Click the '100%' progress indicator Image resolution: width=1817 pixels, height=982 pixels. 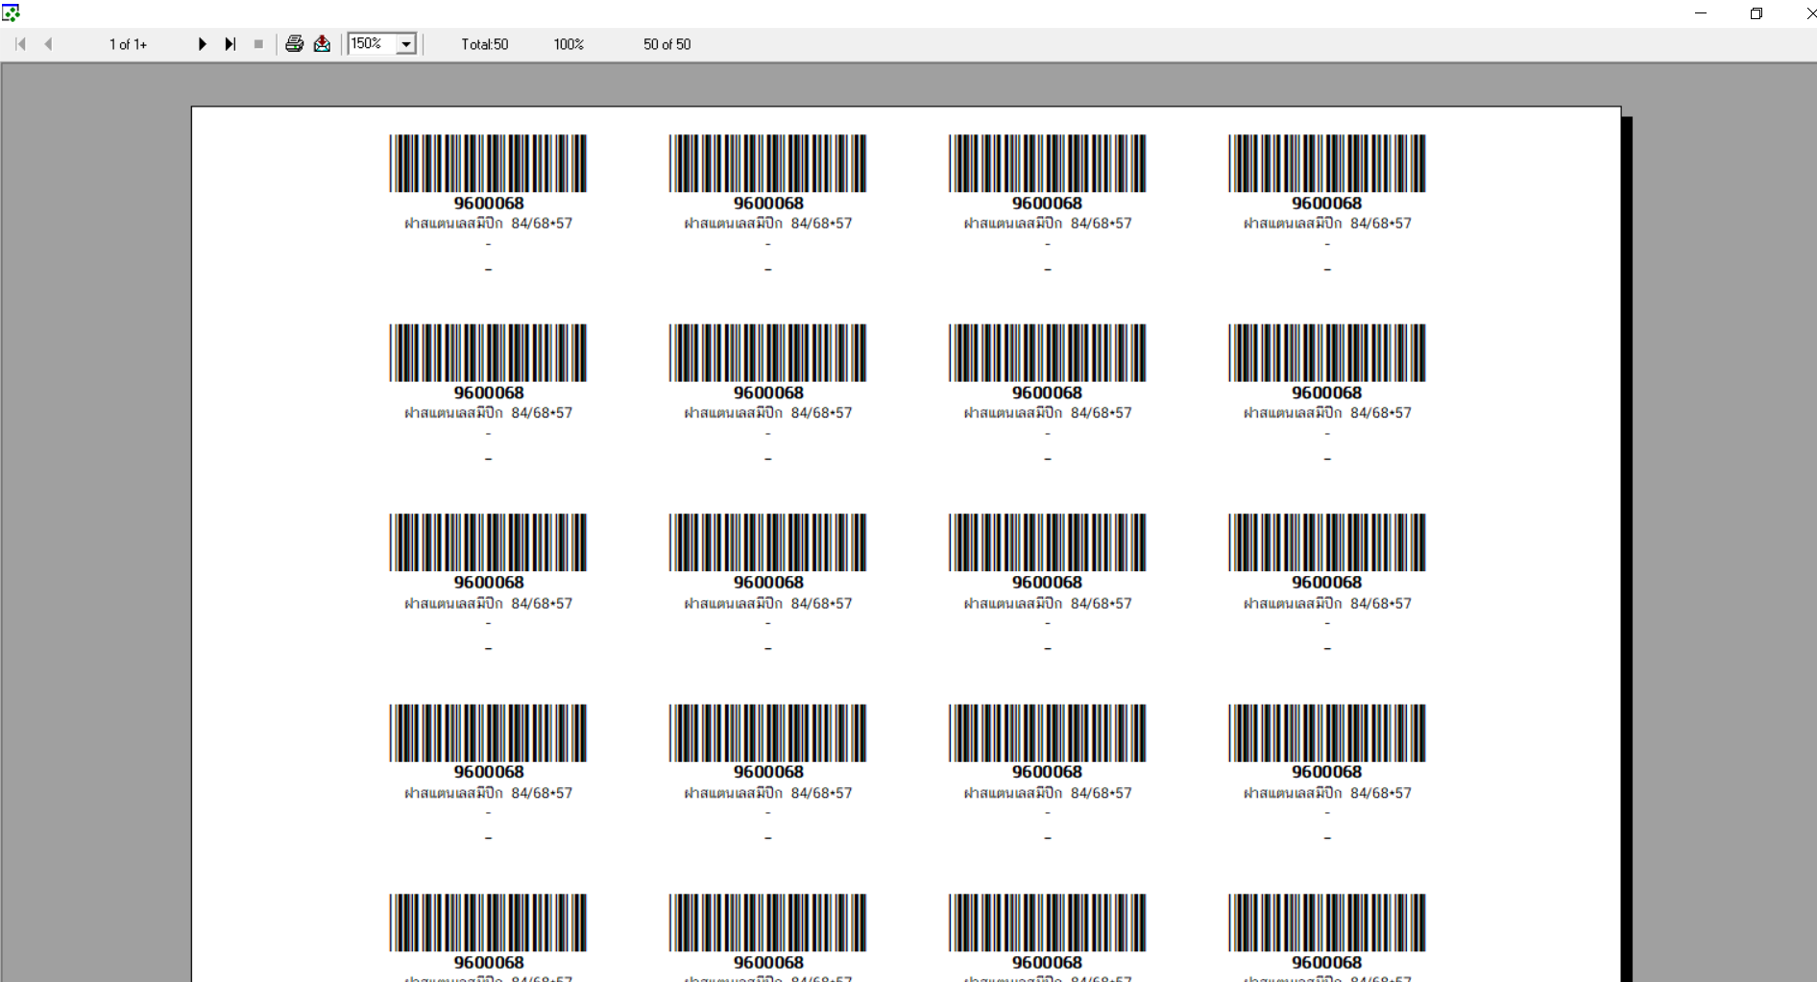[569, 44]
